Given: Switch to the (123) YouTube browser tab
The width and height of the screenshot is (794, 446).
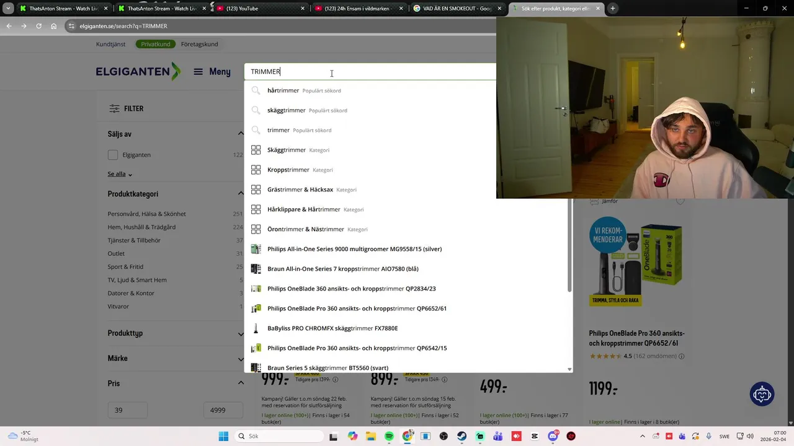Looking at the screenshot, I should coord(260,9).
